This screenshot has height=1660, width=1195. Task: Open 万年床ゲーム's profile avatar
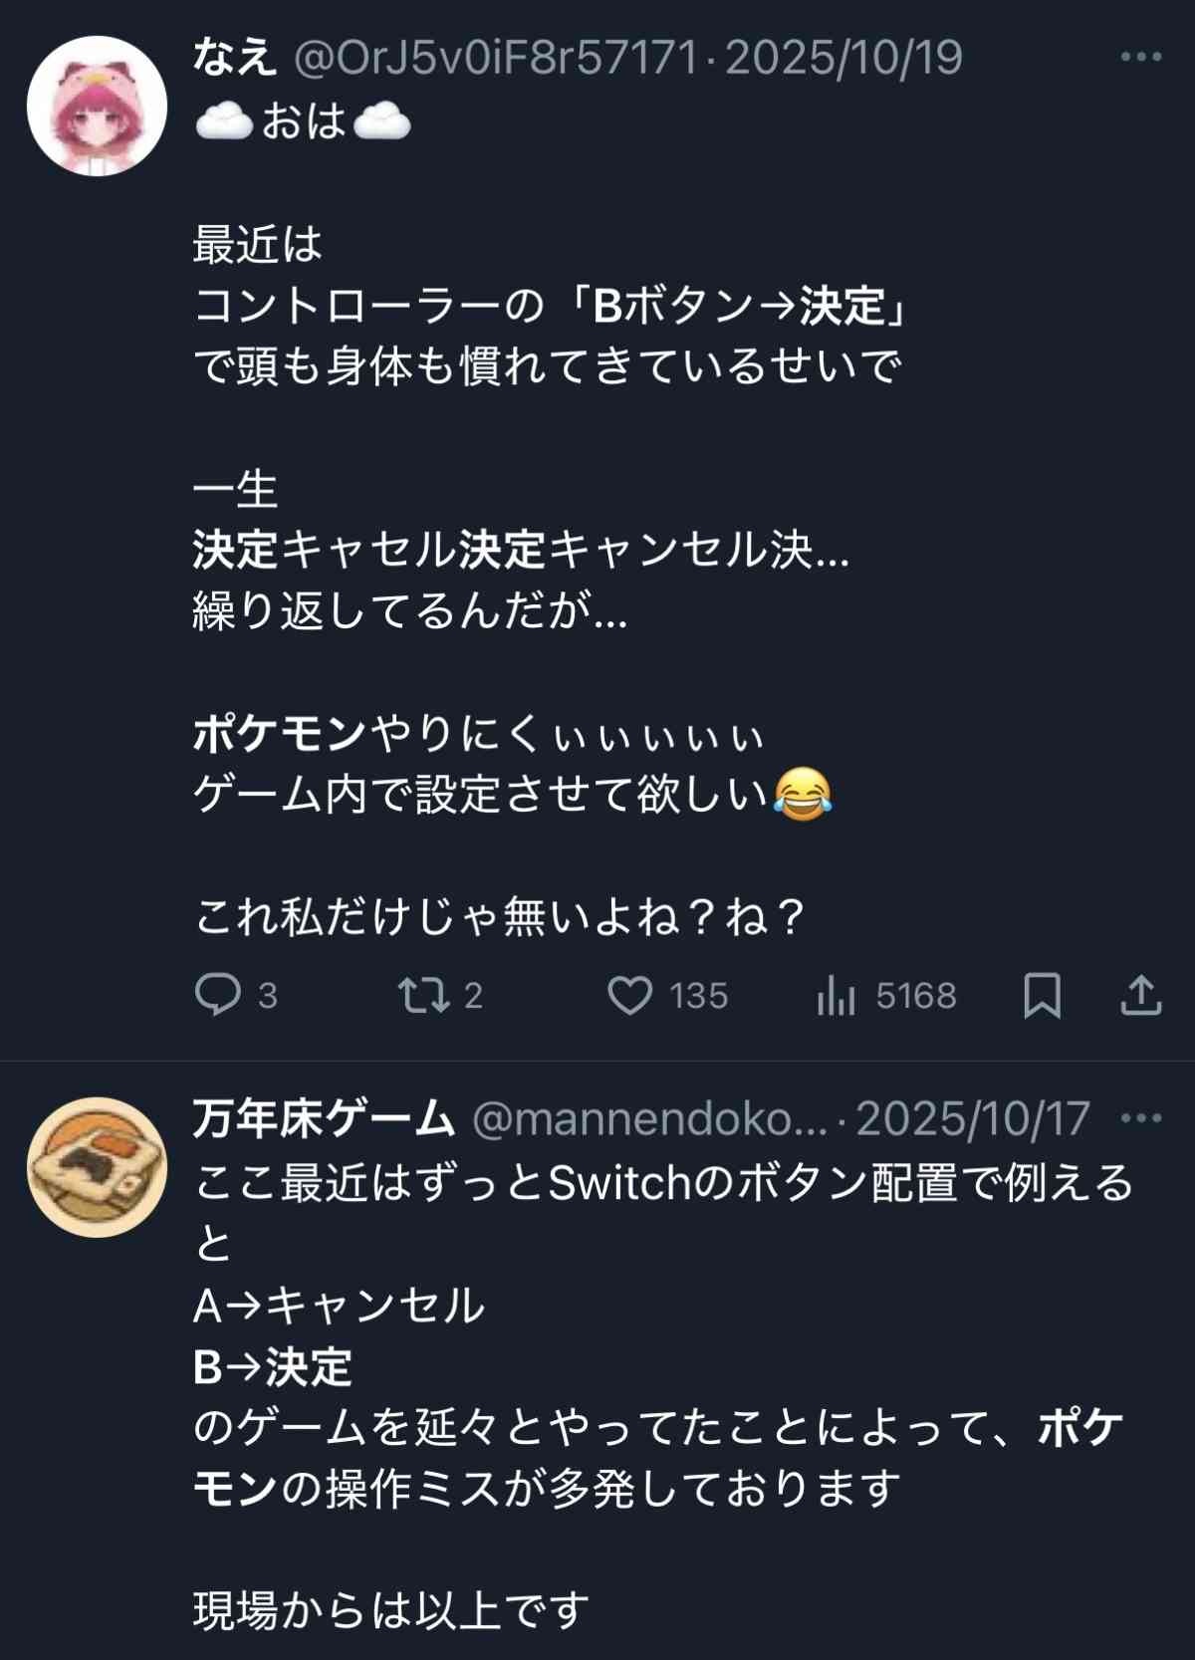click(97, 1166)
